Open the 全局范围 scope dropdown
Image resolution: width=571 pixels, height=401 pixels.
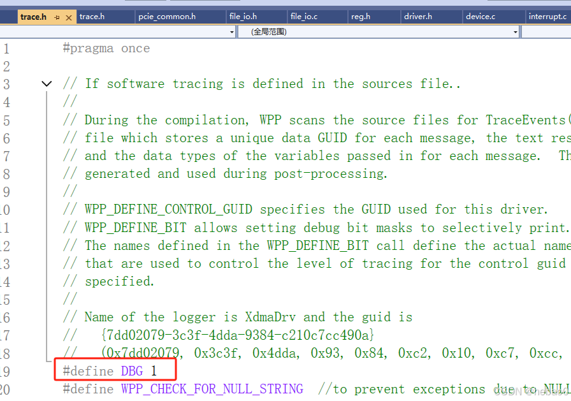coord(516,31)
